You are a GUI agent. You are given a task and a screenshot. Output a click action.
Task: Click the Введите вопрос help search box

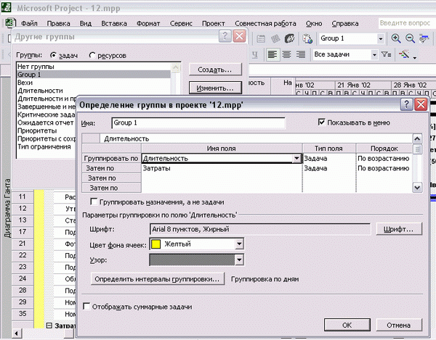tap(406, 23)
